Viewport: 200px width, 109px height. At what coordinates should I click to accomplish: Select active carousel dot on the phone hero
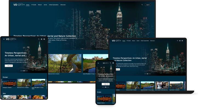(x=105, y=87)
